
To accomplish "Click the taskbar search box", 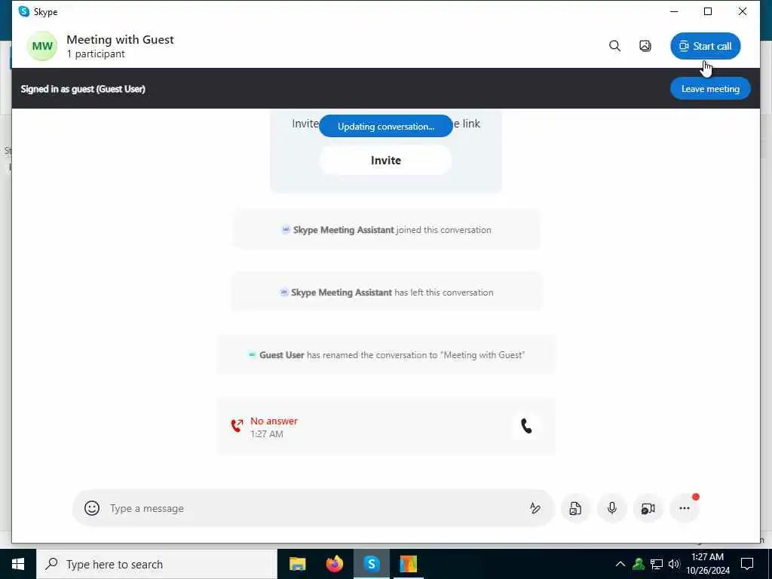I will coord(157,564).
